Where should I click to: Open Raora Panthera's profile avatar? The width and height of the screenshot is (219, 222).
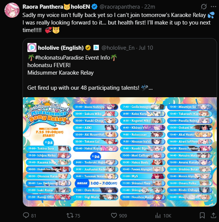click(12, 10)
